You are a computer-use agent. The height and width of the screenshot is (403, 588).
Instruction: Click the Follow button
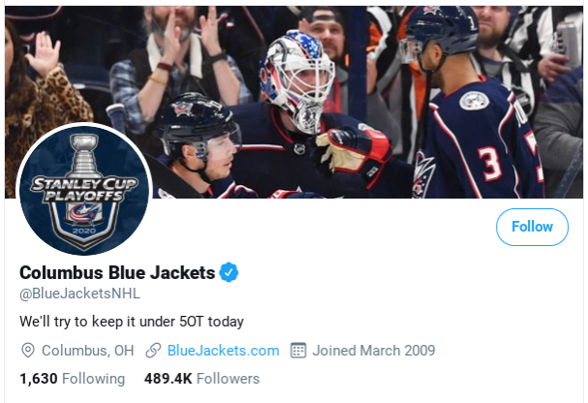tap(532, 227)
